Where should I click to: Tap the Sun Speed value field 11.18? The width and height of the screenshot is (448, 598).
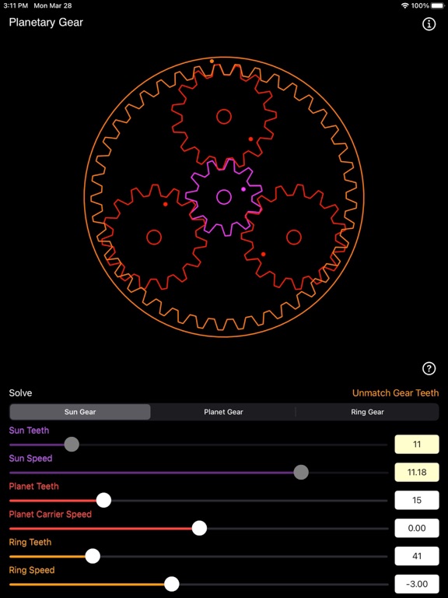tap(417, 472)
